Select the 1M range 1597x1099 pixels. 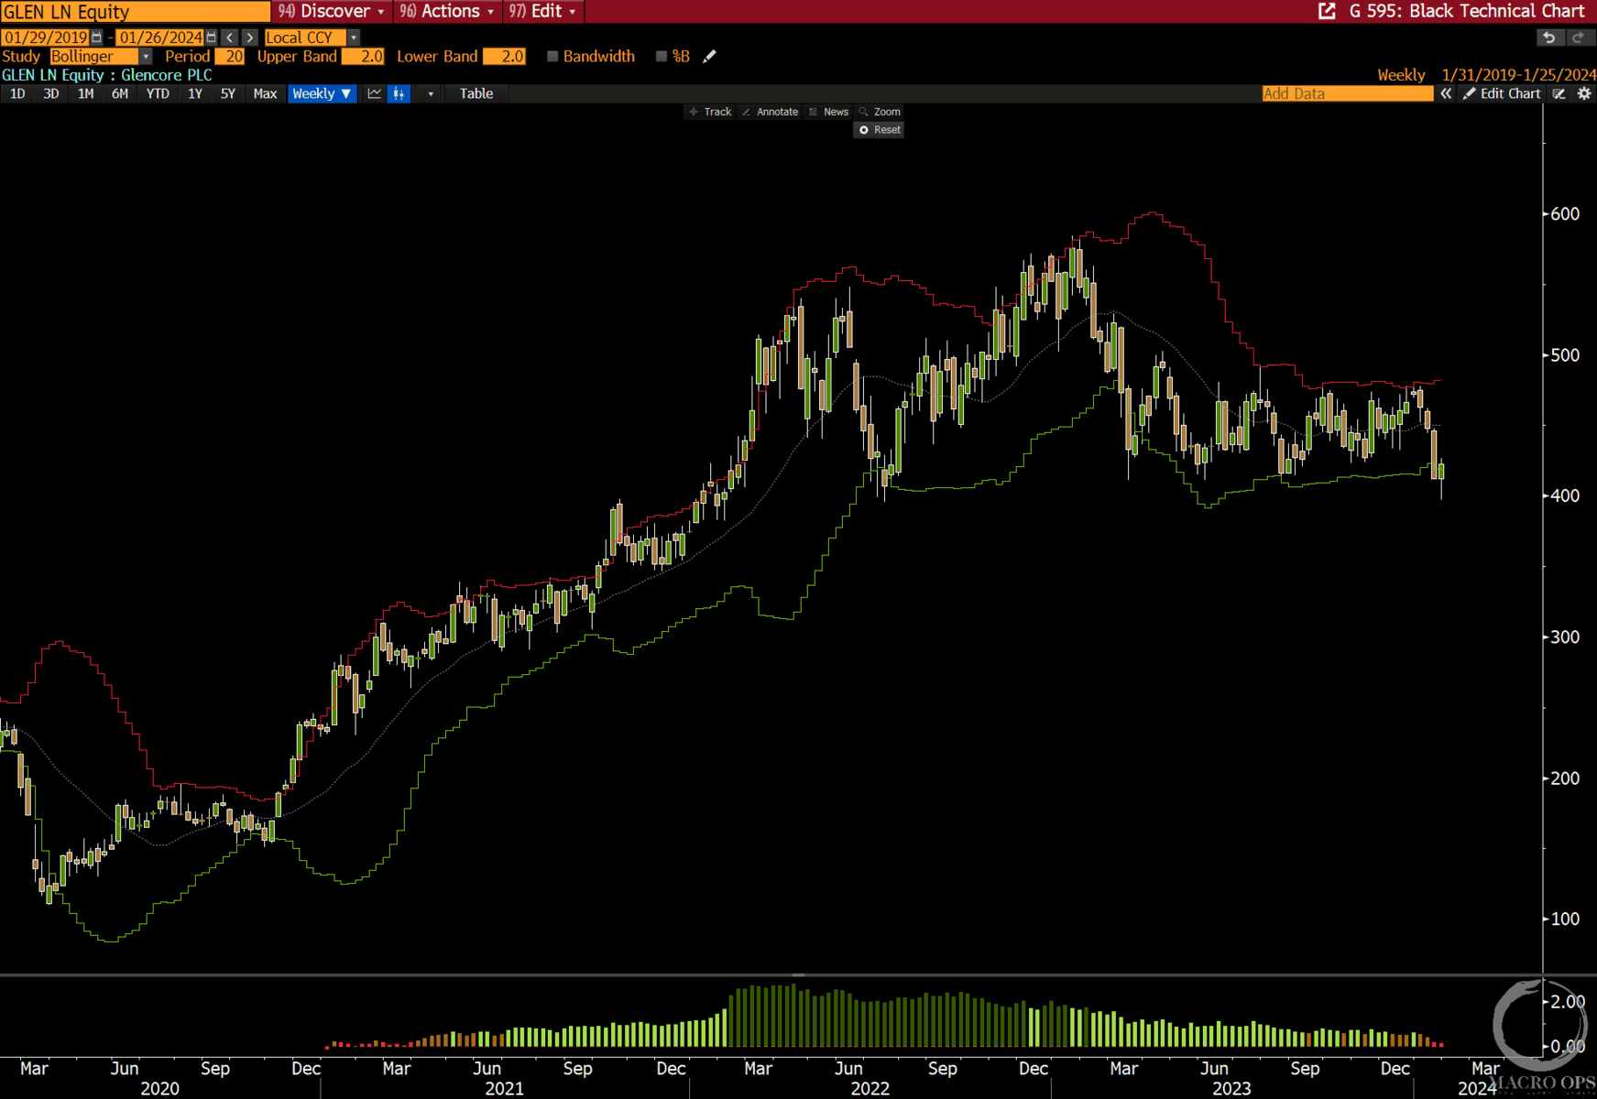click(85, 93)
